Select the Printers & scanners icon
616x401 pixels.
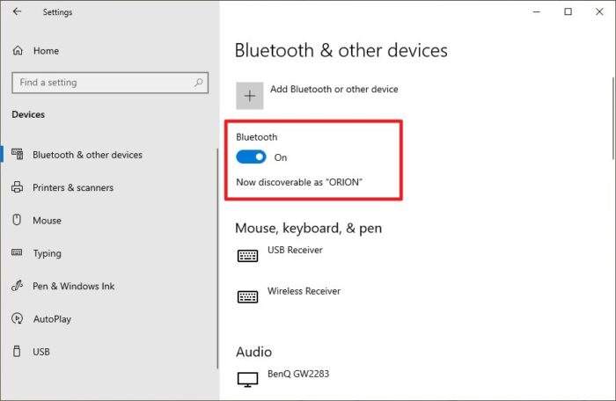click(x=17, y=187)
